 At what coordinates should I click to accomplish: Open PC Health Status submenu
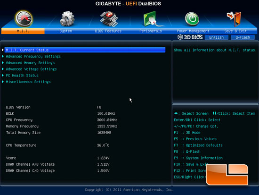[22, 76]
